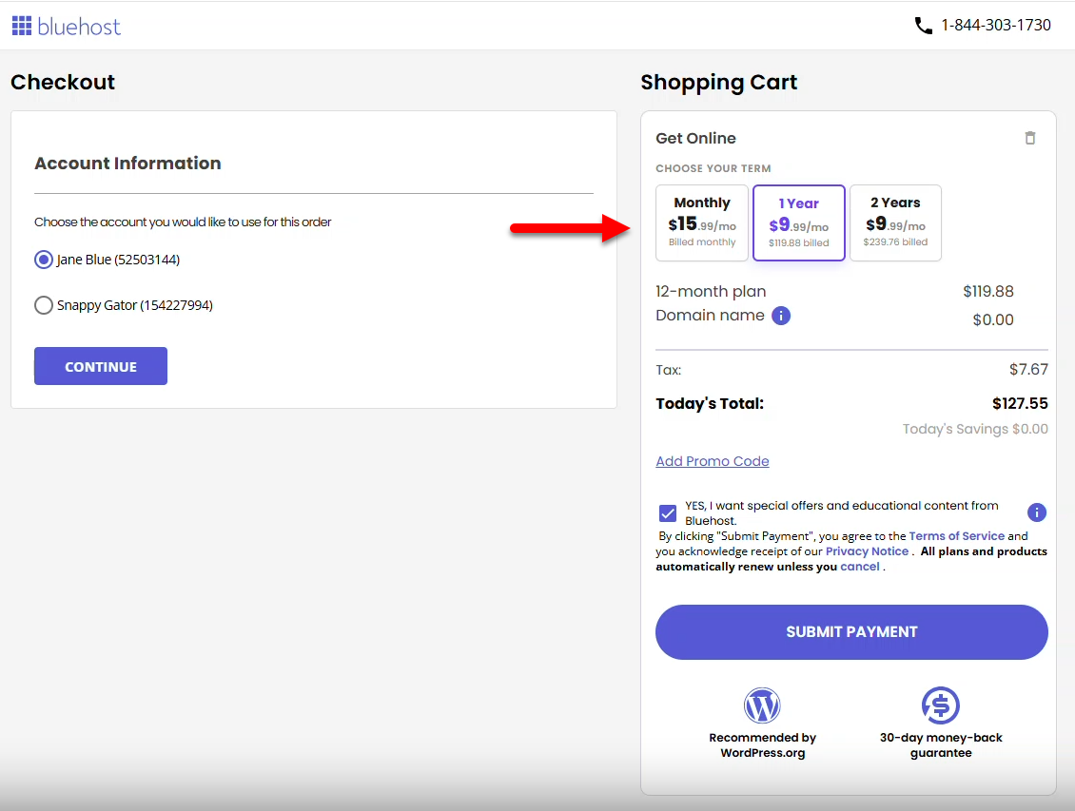The width and height of the screenshot is (1075, 811).
Task: Click the Shopping Cart heading
Action: click(718, 82)
